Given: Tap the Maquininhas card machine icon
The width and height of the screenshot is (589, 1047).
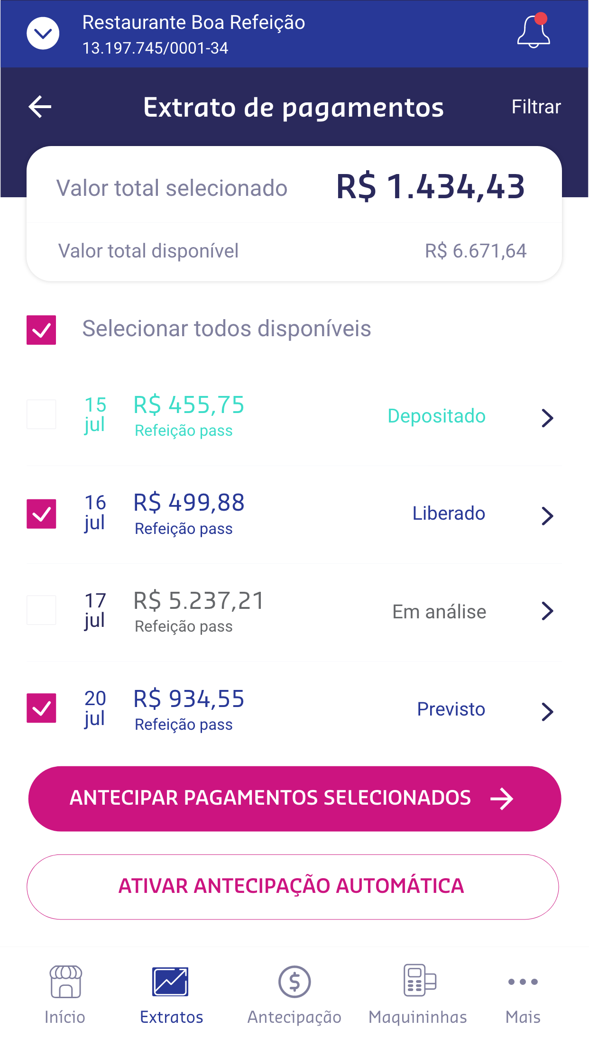Looking at the screenshot, I should 419,981.
